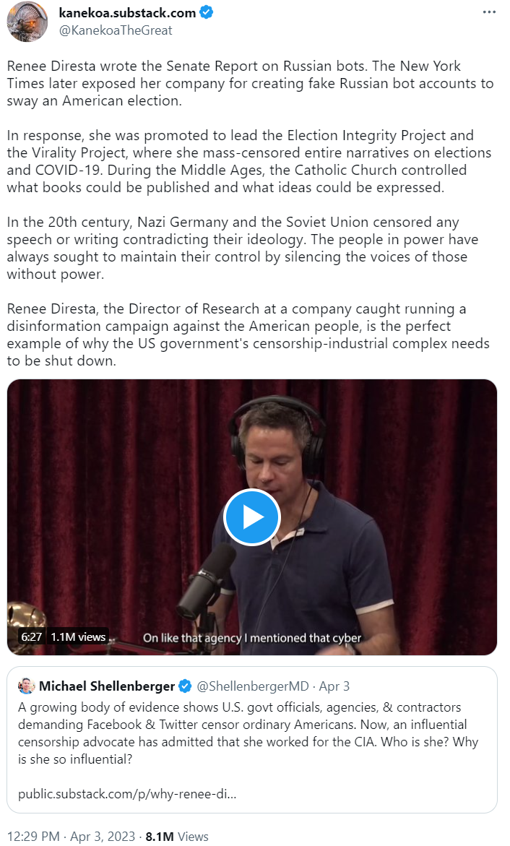
Task: Play the embedded video
Action: pyautogui.click(x=252, y=517)
